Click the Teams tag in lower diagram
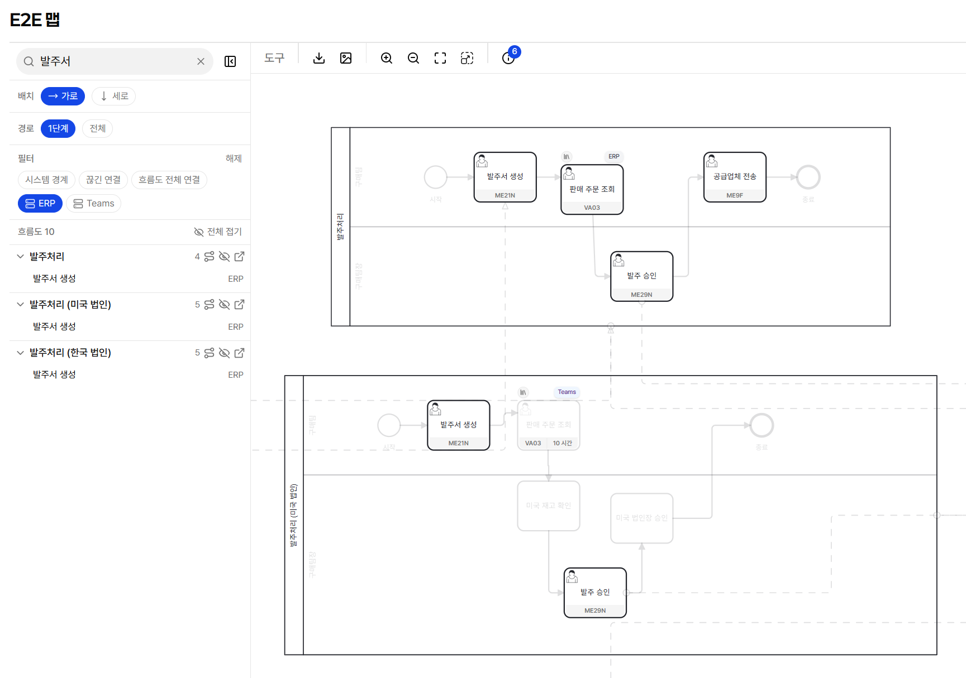966x678 pixels. [x=567, y=392]
